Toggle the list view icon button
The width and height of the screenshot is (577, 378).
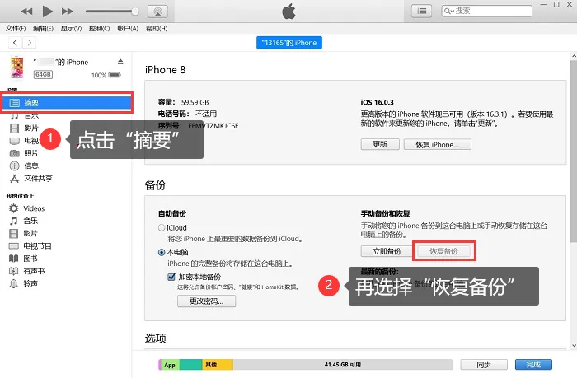tap(422, 11)
